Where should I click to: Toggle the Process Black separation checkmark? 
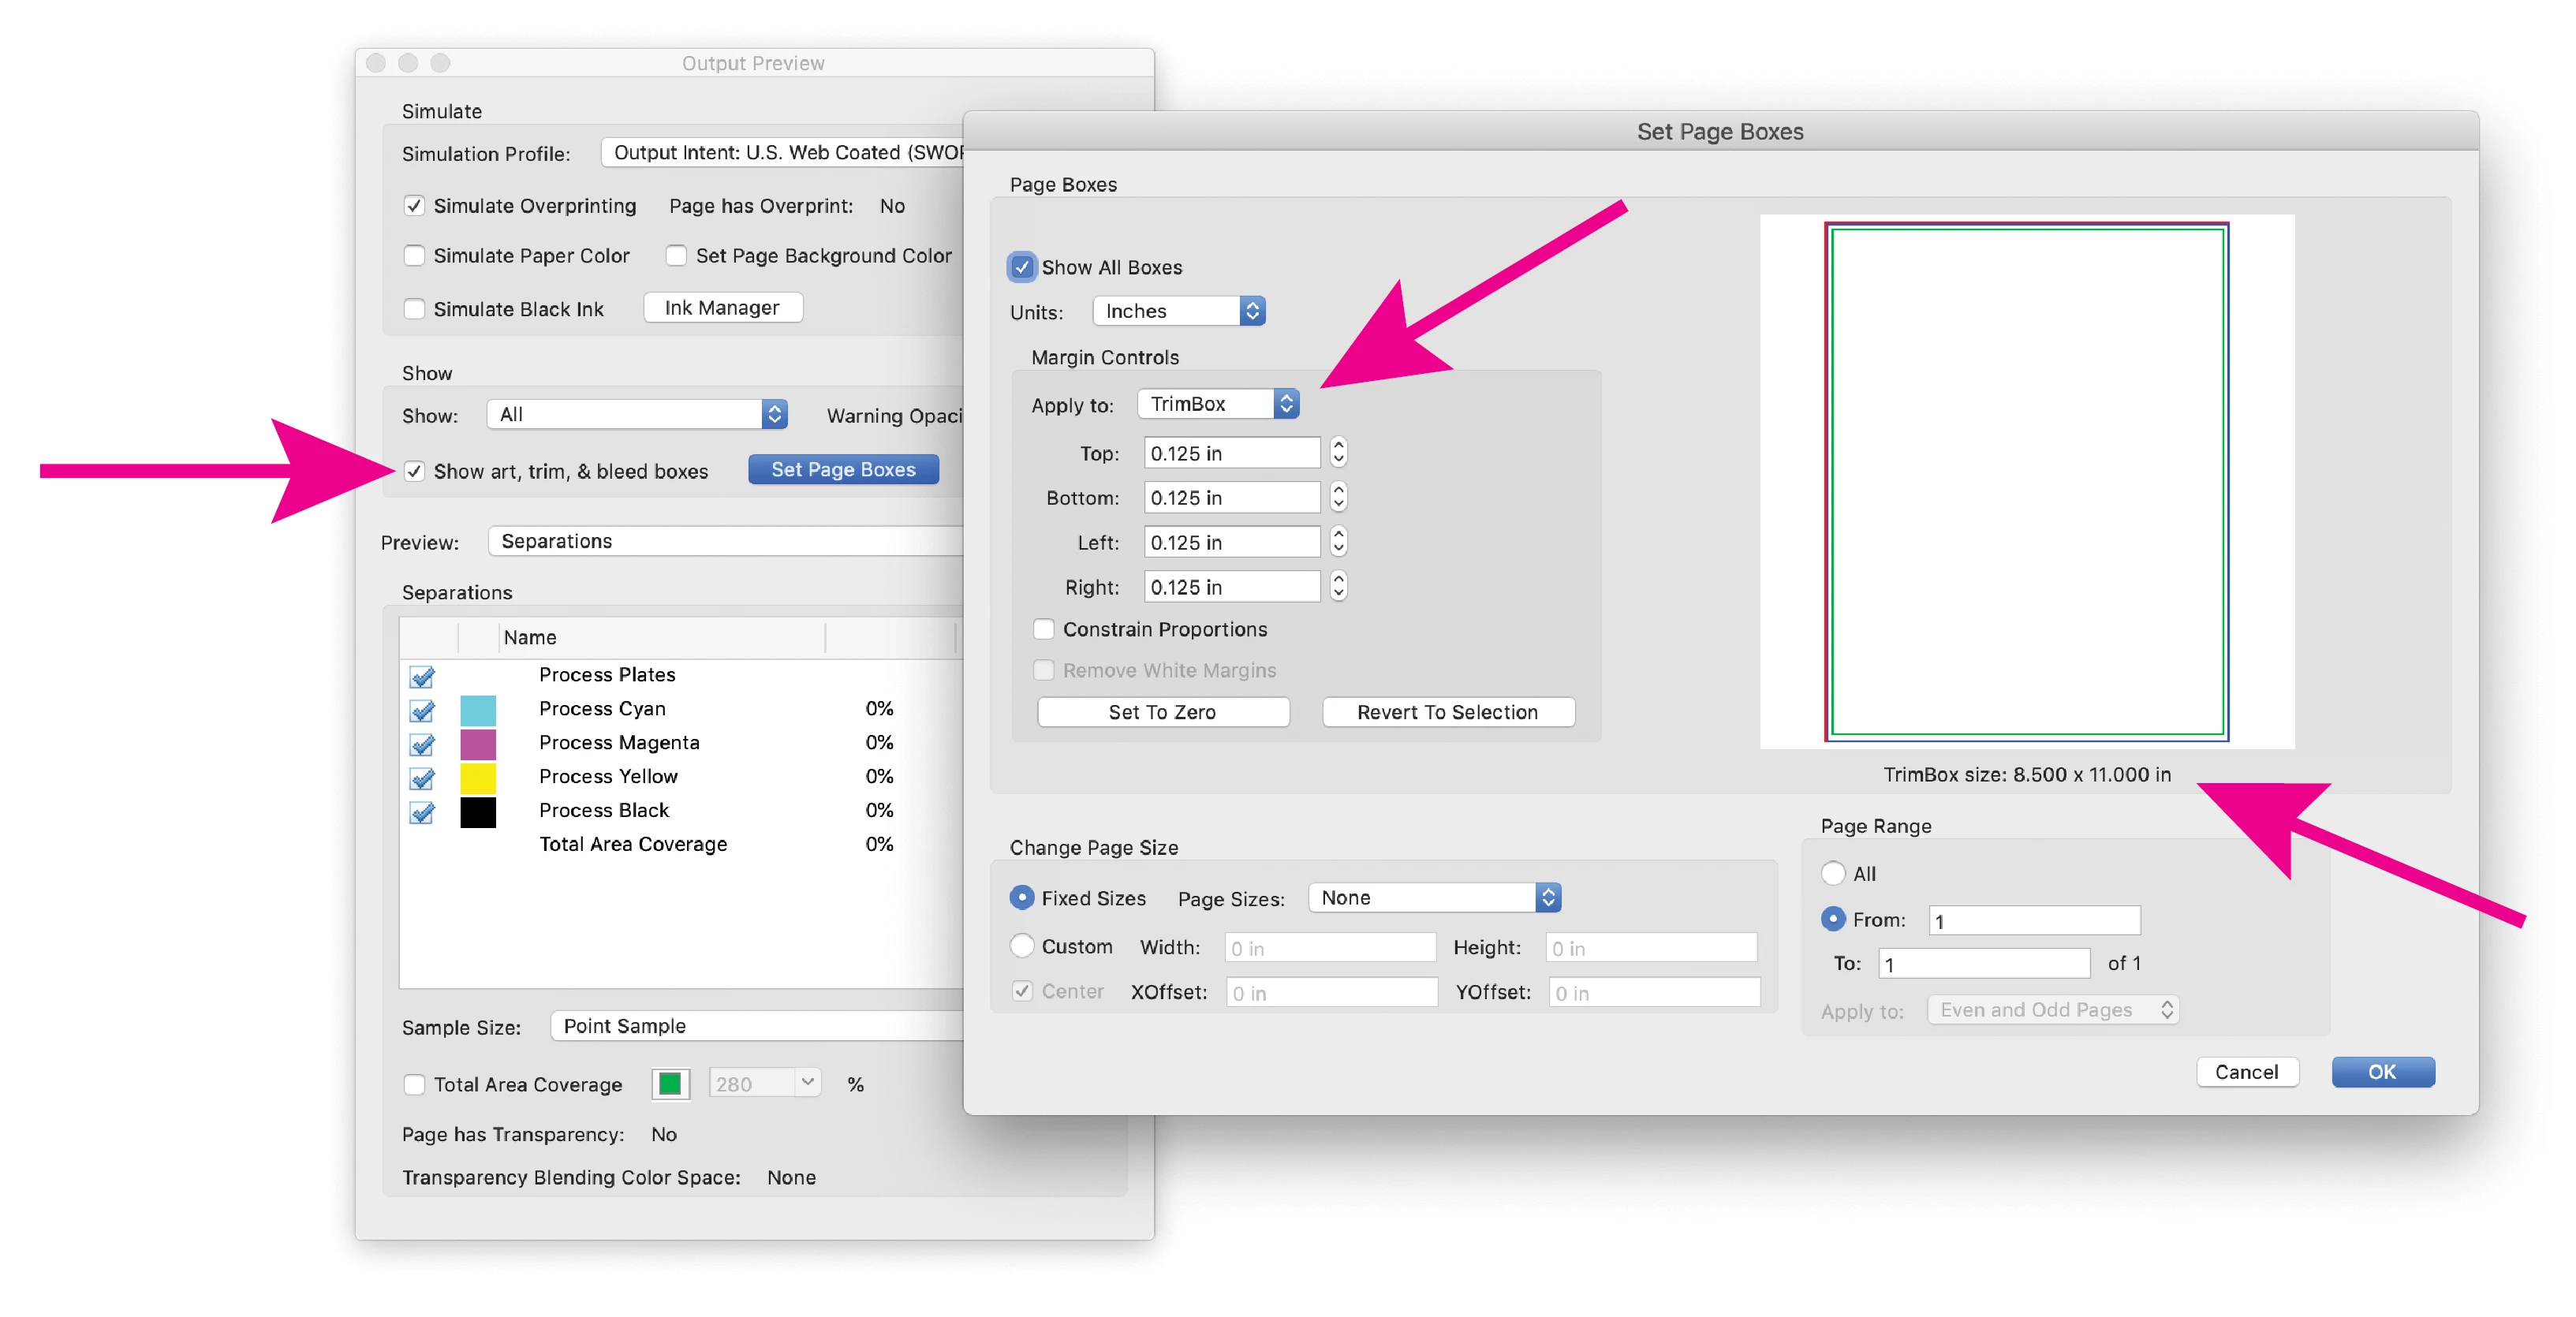[x=422, y=812]
